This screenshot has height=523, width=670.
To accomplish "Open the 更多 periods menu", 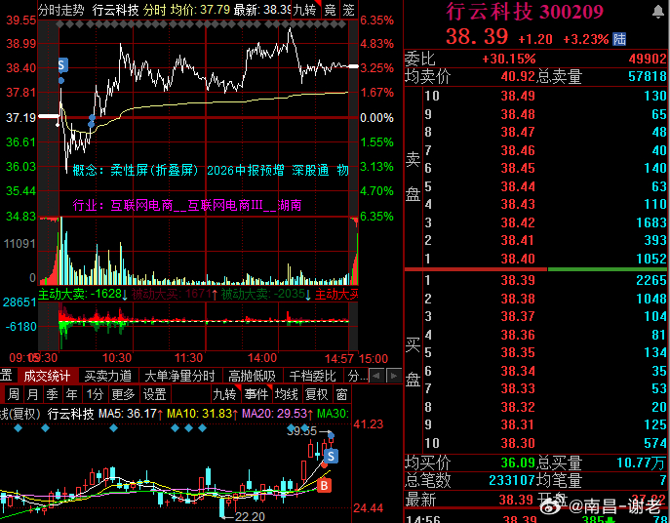I will [x=123, y=394].
